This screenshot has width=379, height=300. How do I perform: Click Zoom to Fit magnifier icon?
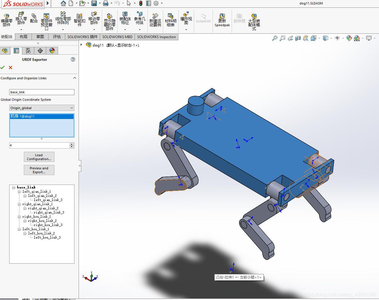pyautogui.click(x=274, y=38)
